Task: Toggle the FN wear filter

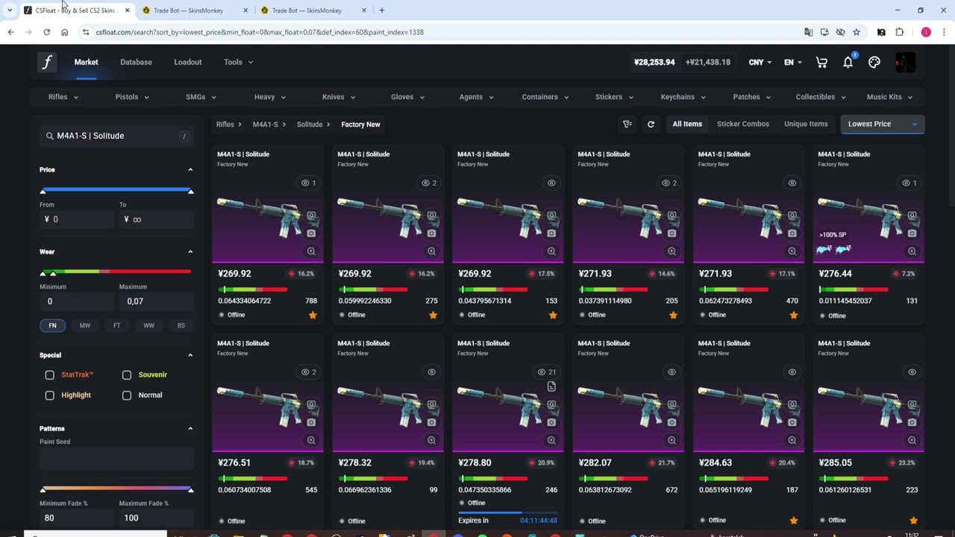Action: (x=52, y=326)
